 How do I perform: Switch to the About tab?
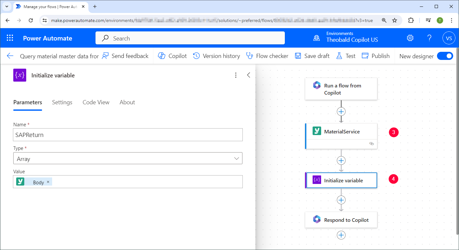[127, 102]
